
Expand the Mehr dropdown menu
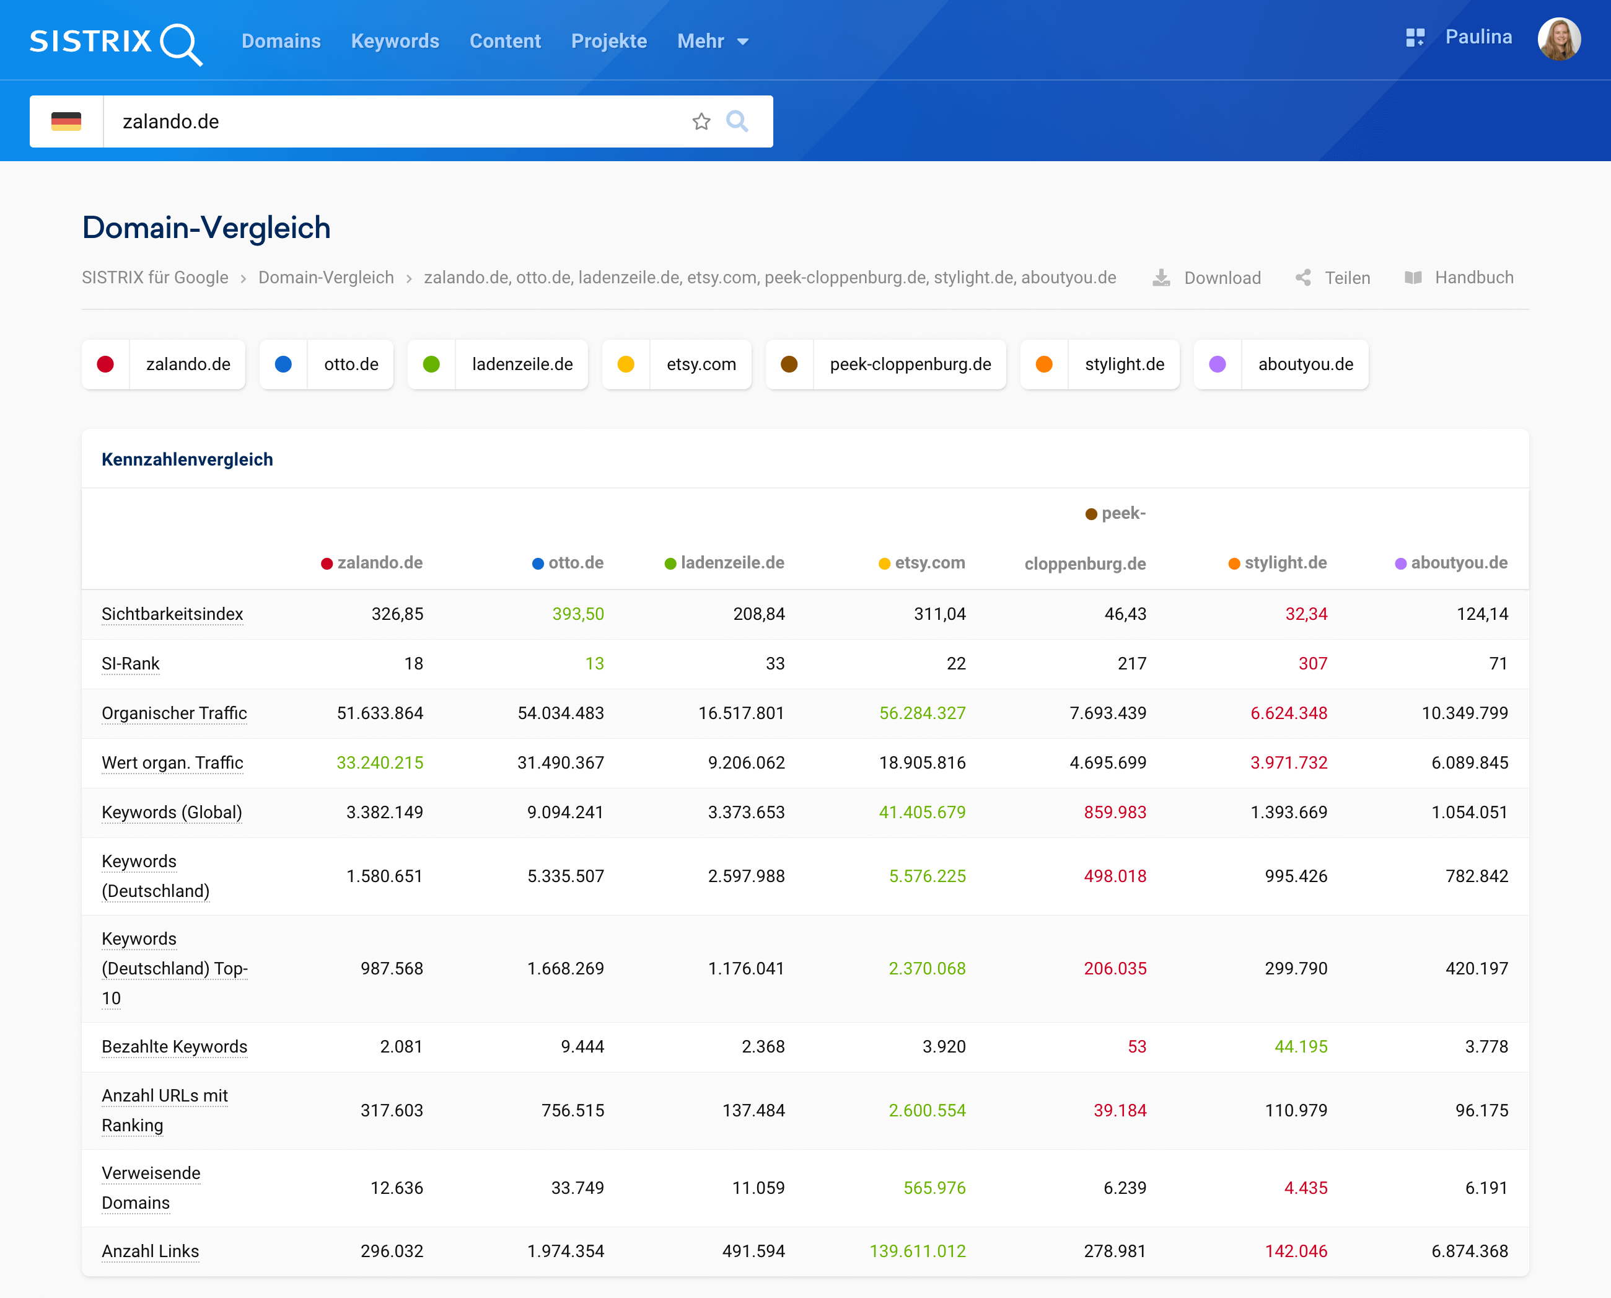tap(712, 41)
